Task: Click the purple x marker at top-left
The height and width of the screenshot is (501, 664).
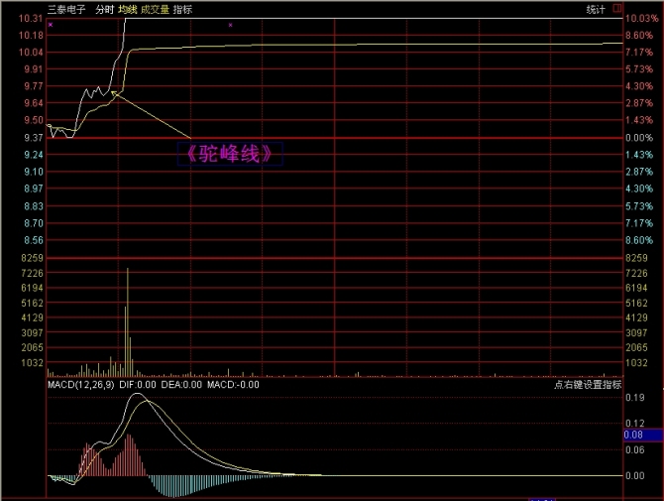Action: [51, 24]
